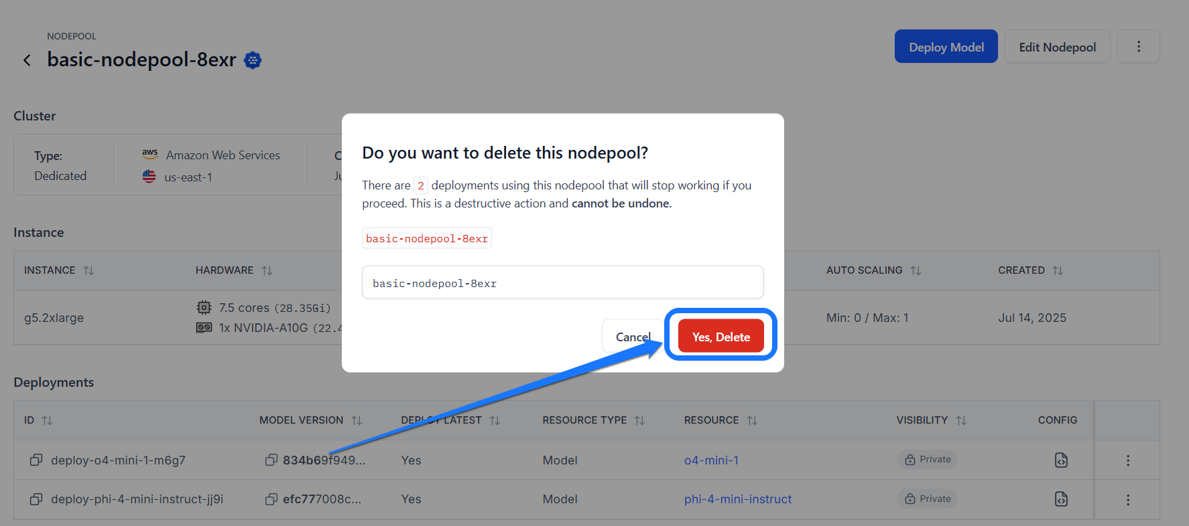Copy the deploy-phi-4-mini-instruct-jj9i deployment ID
This screenshot has width=1189, height=526.
(x=36, y=499)
